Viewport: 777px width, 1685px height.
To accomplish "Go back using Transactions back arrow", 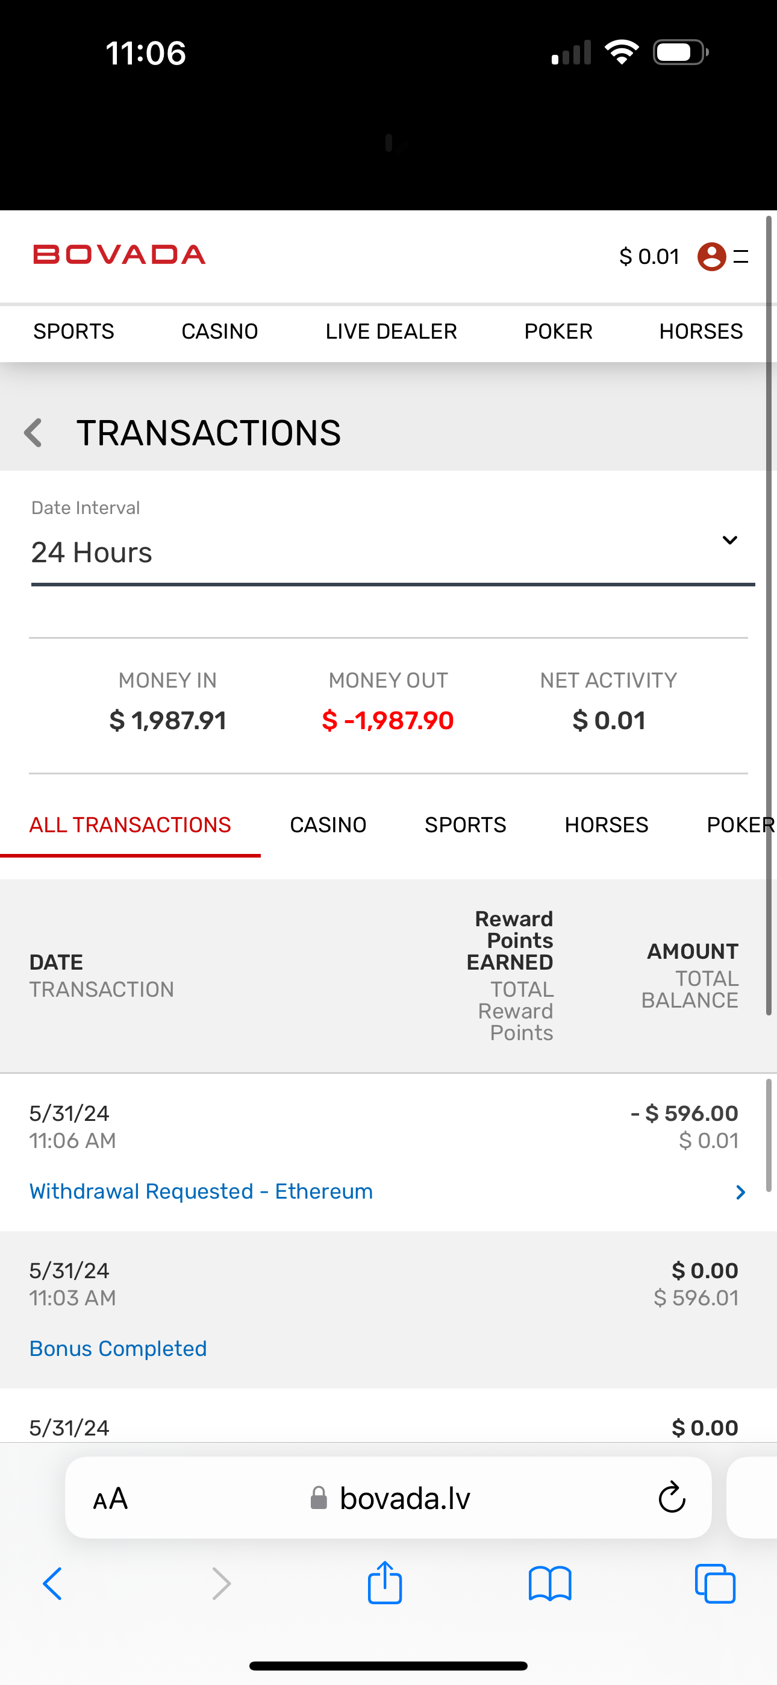I will coord(33,433).
